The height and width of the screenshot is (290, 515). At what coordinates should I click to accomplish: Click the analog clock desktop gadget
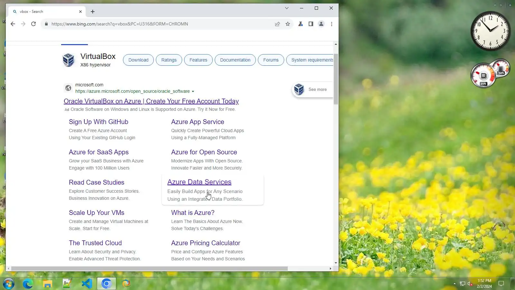click(491, 31)
